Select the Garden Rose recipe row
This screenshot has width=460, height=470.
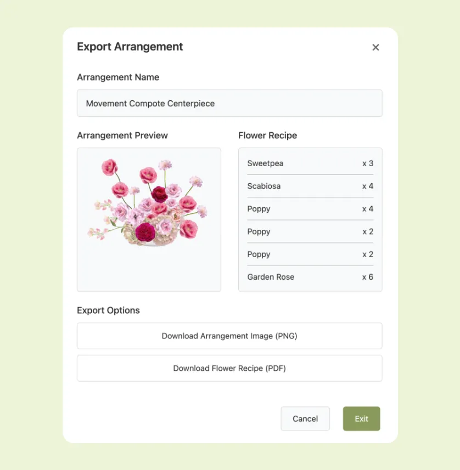[310, 277]
